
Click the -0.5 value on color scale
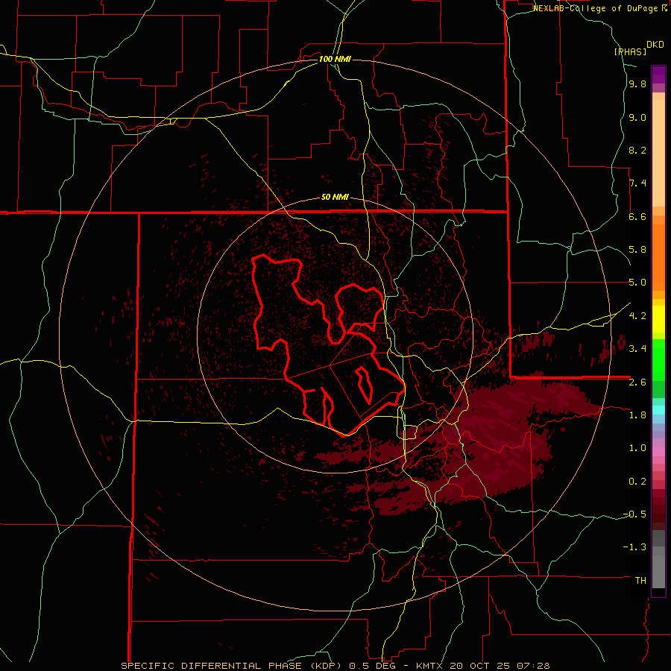634,514
